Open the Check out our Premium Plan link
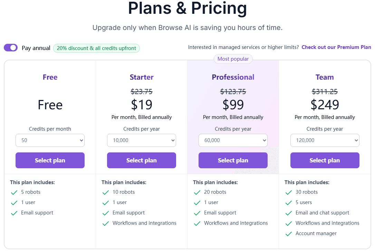This screenshot has height=251, width=375. point(336,47)
